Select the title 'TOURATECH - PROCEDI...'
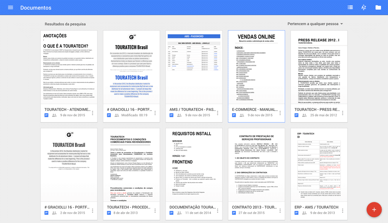Screen dimensions: 388x223 [129, 207]
